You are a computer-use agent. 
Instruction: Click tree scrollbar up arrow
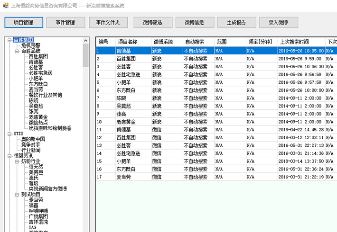86,41
